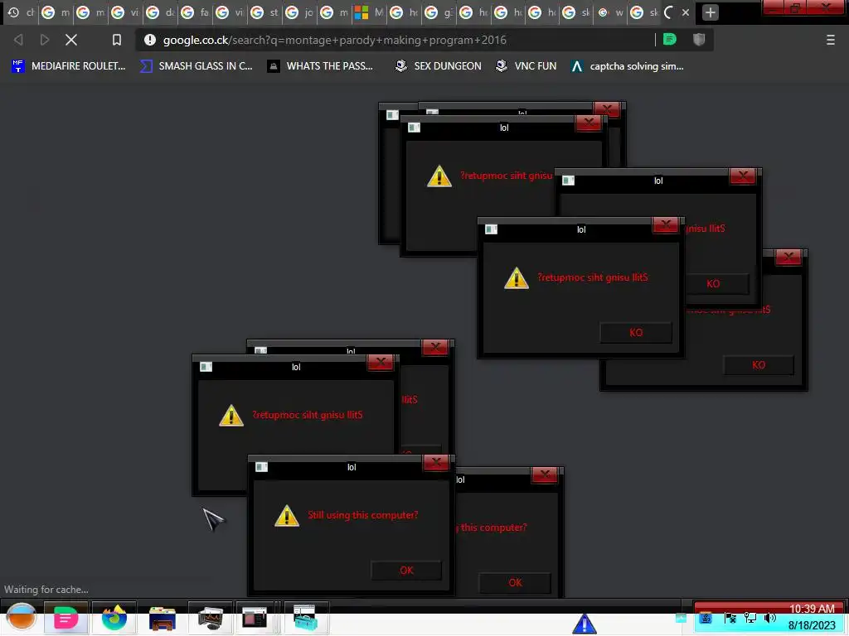Screen dimensions: 849x636
Task: Open the network tray icon
Action: click(750, 618)
